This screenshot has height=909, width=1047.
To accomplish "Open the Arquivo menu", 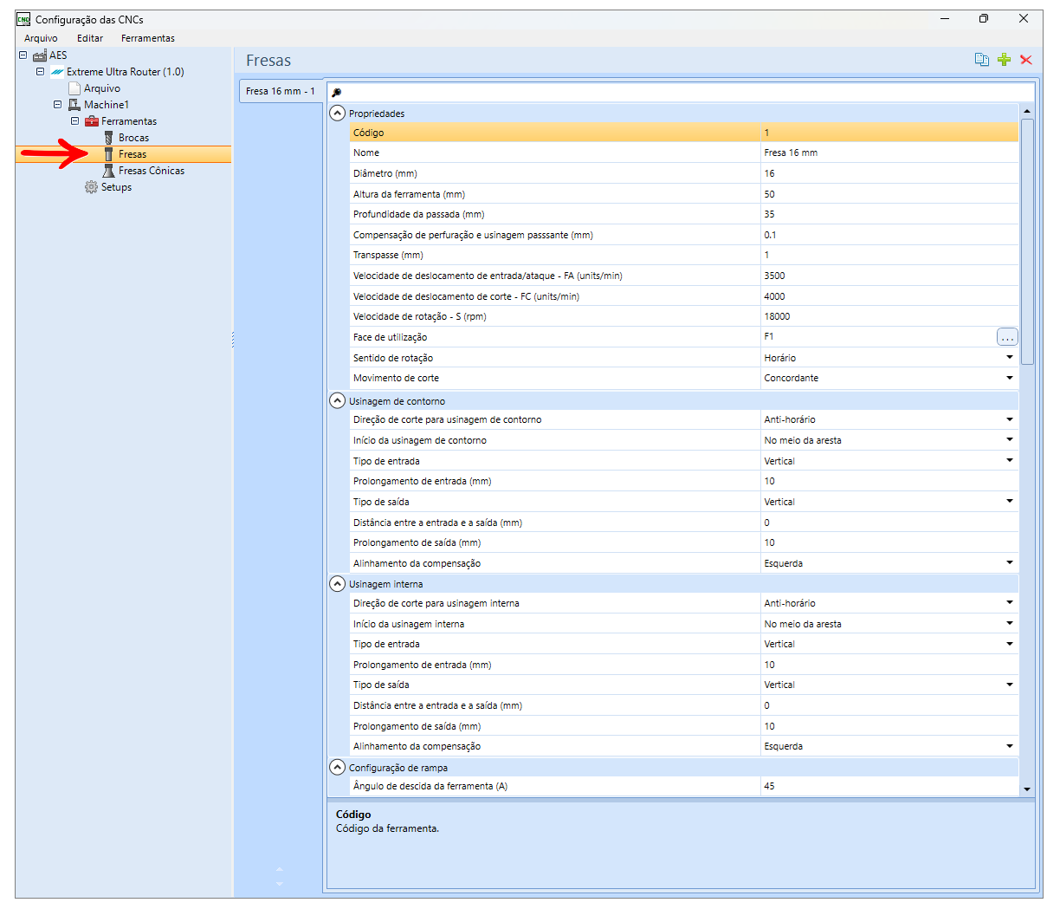I will (41, 38).
